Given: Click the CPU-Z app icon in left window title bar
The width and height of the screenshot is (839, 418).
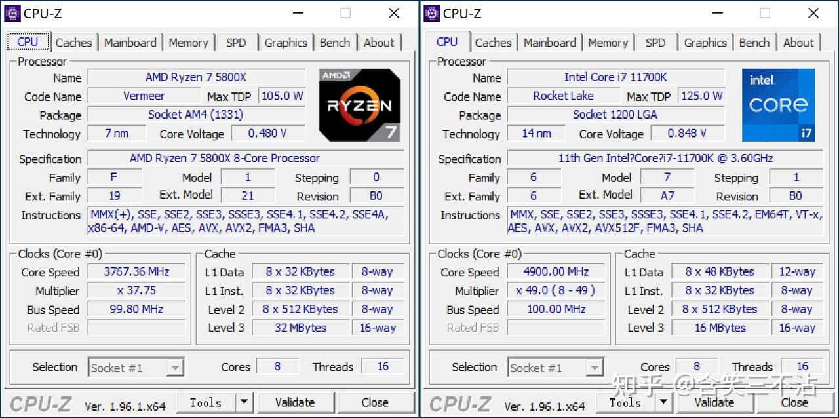Looking at the screenshot, I should coord(12,12).
